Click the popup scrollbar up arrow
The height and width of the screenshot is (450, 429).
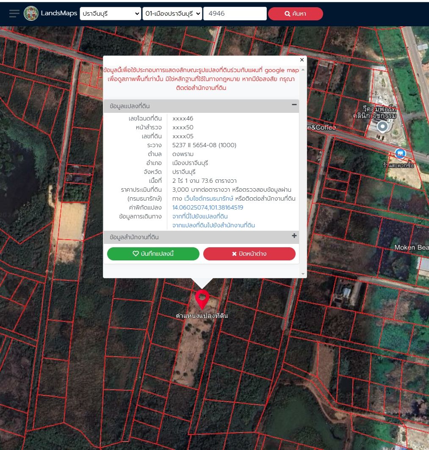[303, 70]
